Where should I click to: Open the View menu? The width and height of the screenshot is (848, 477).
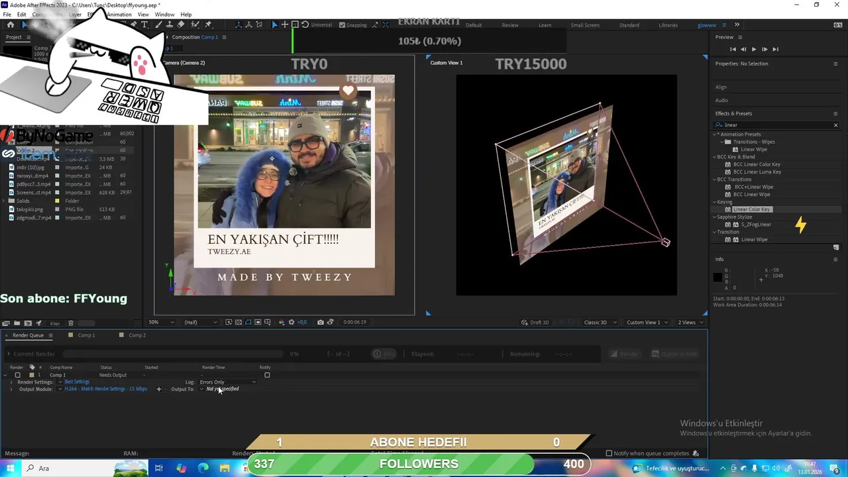coord(142,15)
